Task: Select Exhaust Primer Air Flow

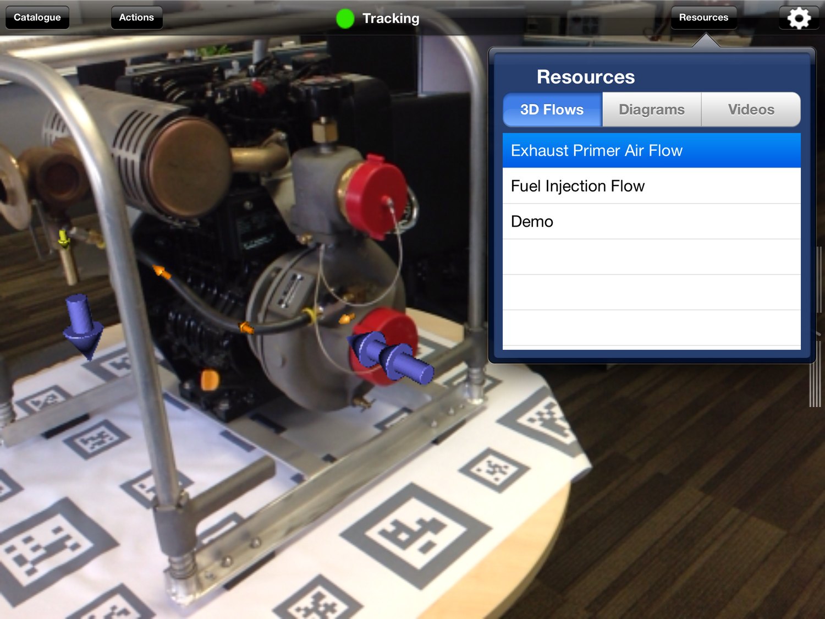Action: point(652,150)
